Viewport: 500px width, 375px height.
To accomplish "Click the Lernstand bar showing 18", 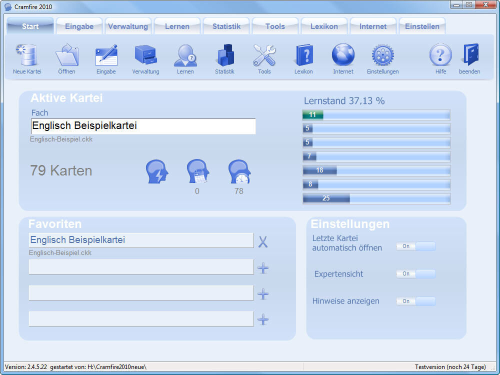I will pos(376,170).
